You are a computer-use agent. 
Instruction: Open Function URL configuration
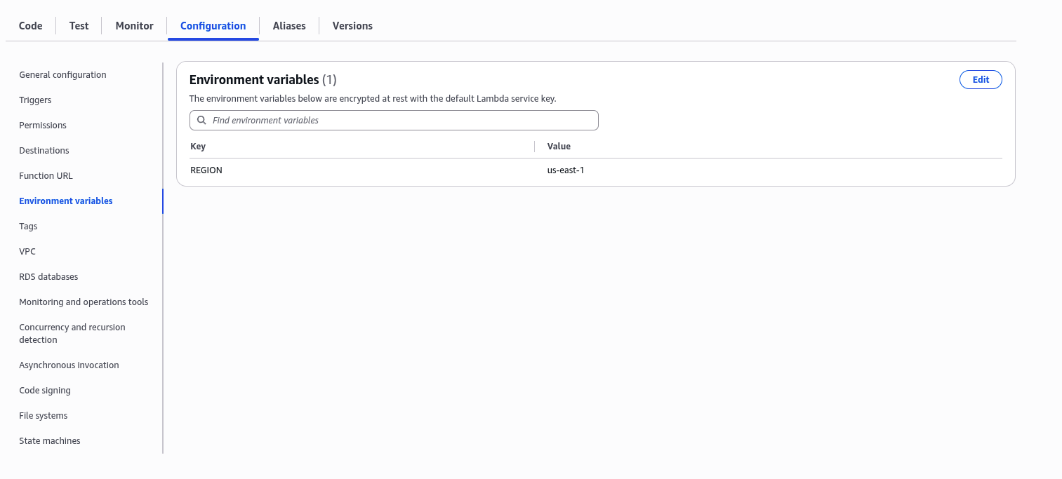coord(46,176)
